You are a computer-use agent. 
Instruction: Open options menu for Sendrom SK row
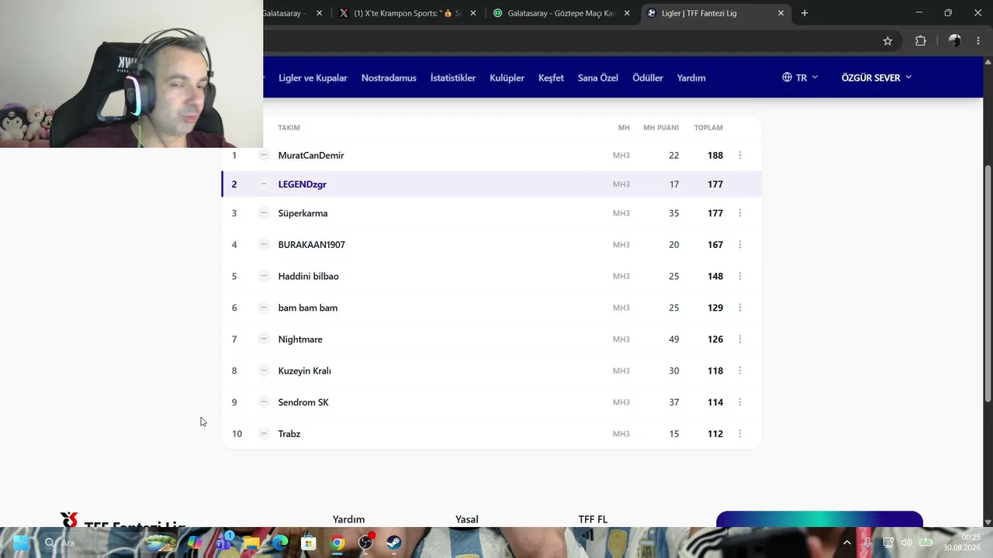tap(740, 402)
